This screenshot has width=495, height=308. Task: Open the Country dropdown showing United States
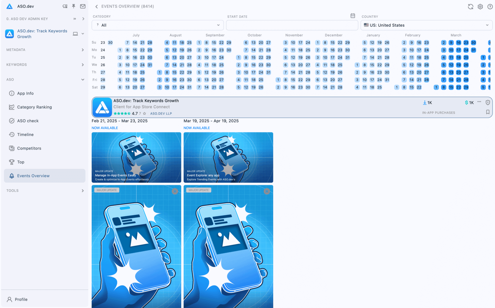click(x=426, y=25)
